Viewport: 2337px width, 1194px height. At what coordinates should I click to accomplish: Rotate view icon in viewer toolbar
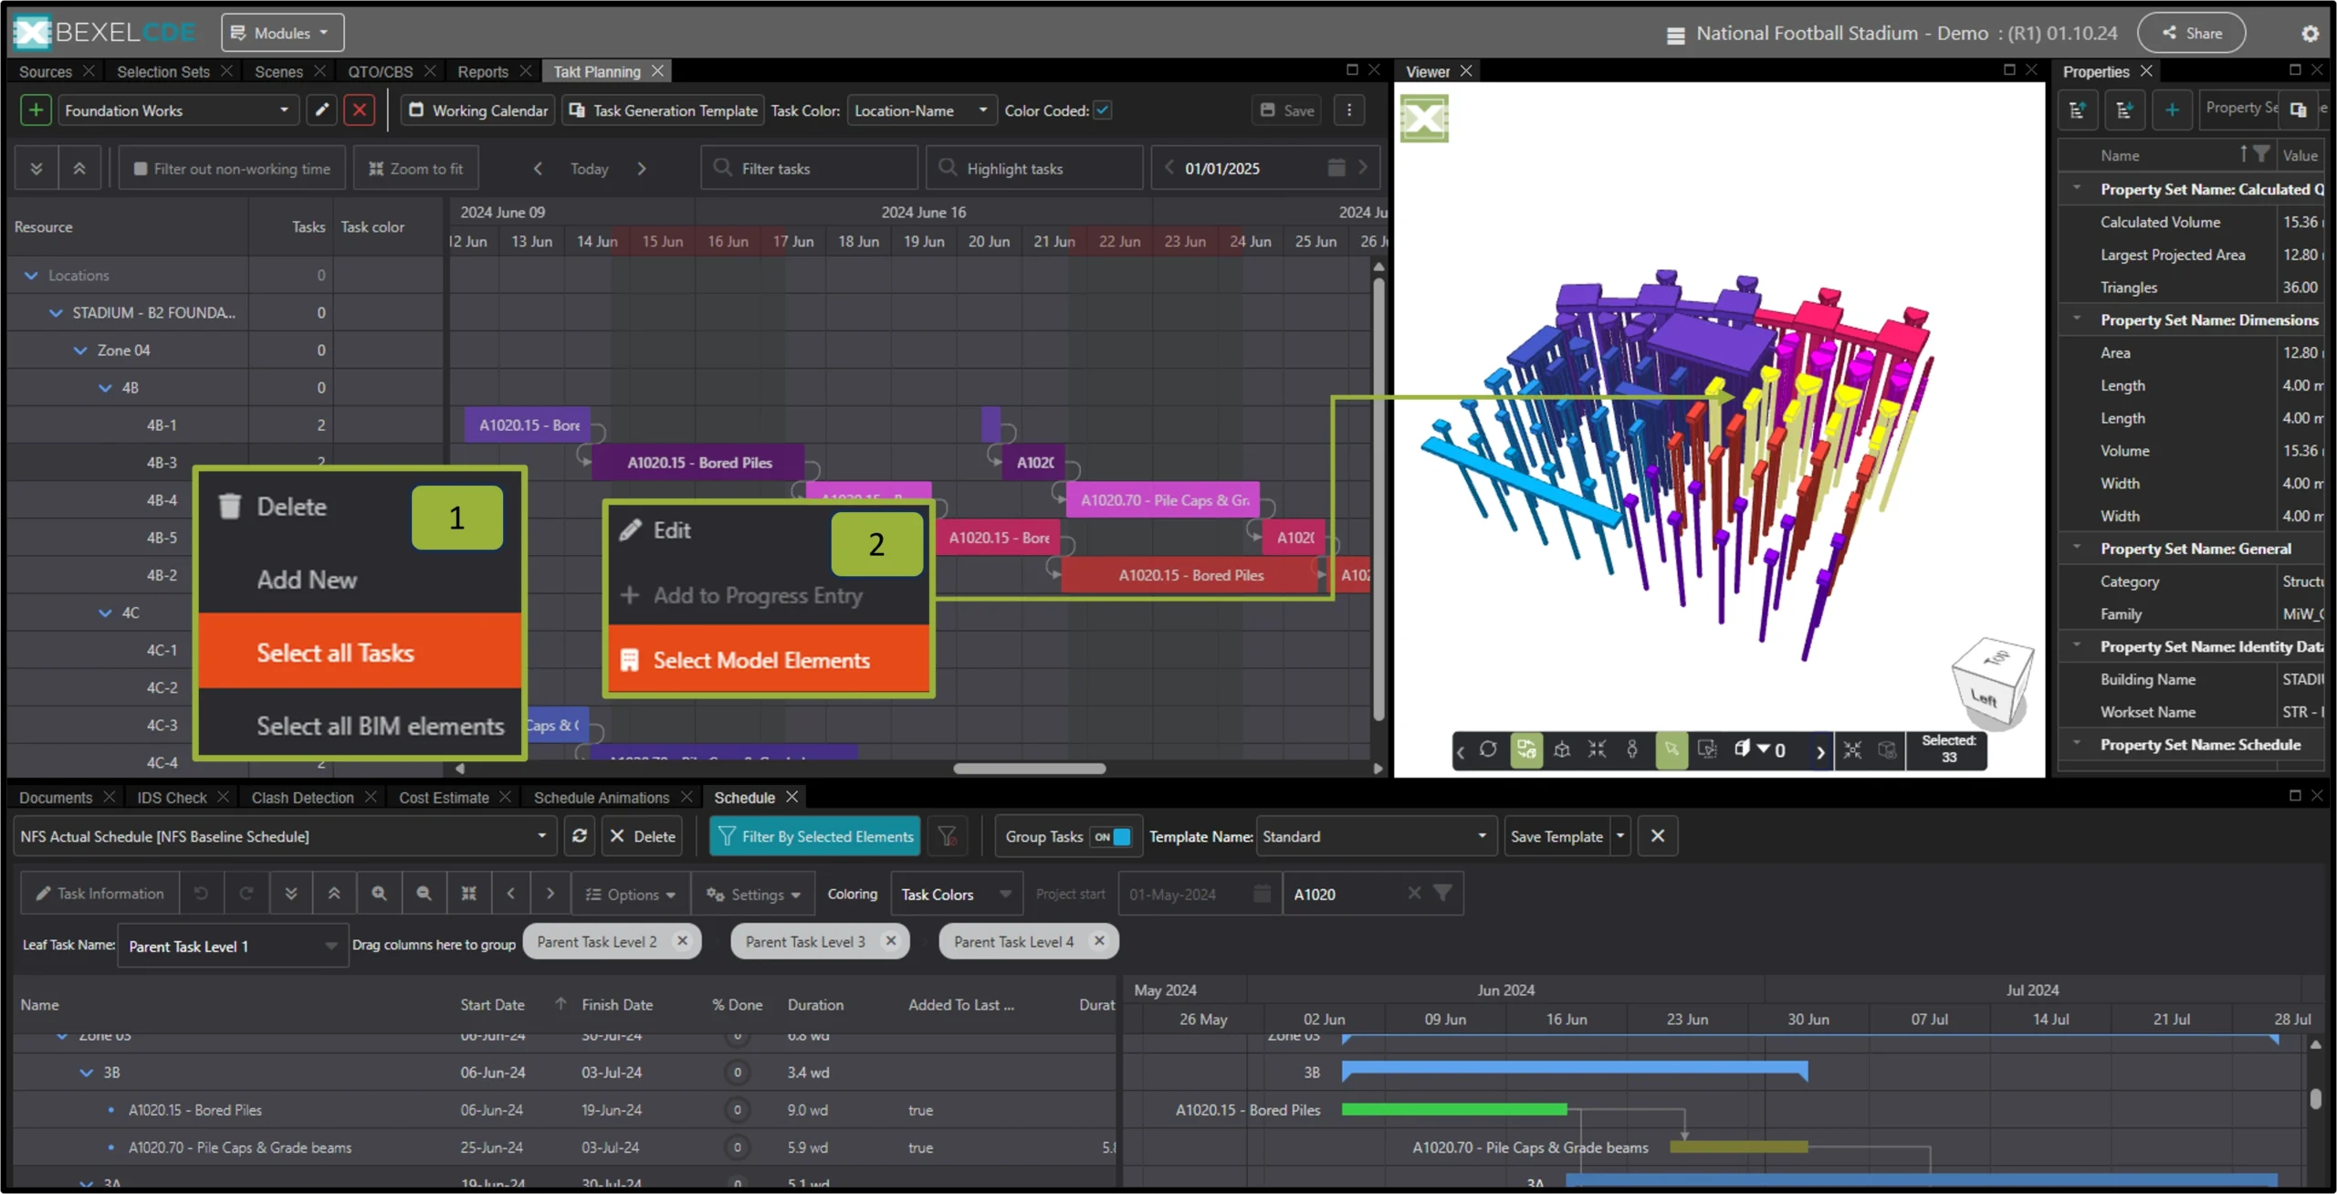pos(1488,749)
